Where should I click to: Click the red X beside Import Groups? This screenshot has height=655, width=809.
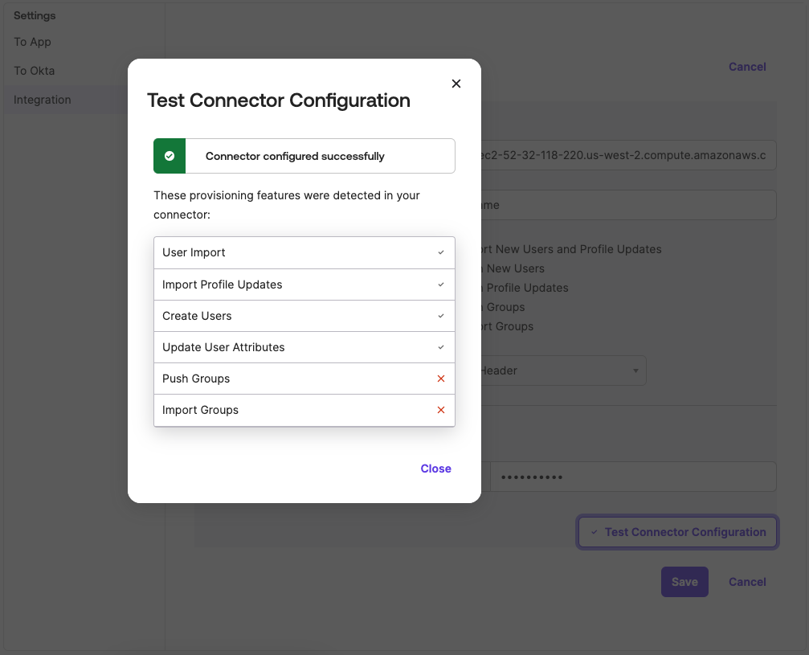[440, 410]
